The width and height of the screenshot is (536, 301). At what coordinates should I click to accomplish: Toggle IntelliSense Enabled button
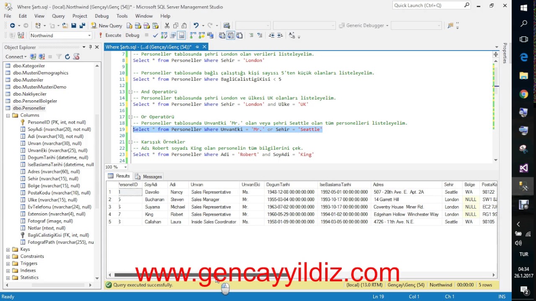coord(181,36)
